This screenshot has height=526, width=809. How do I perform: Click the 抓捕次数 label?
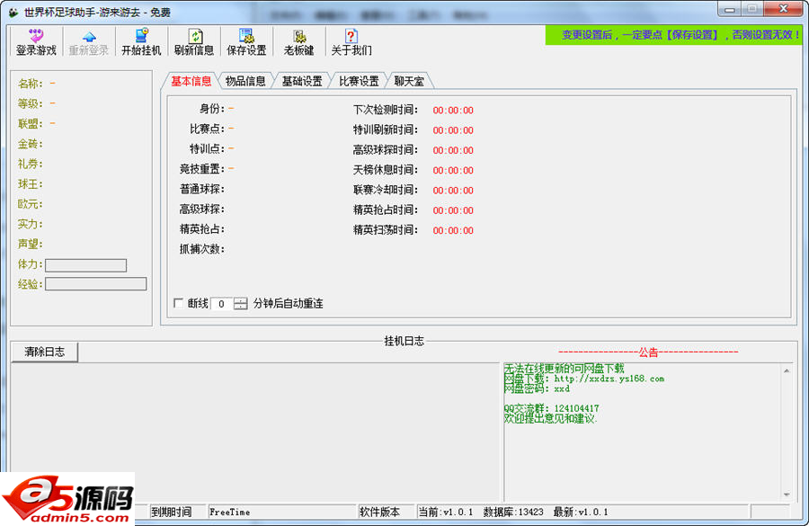click(201, 249)
